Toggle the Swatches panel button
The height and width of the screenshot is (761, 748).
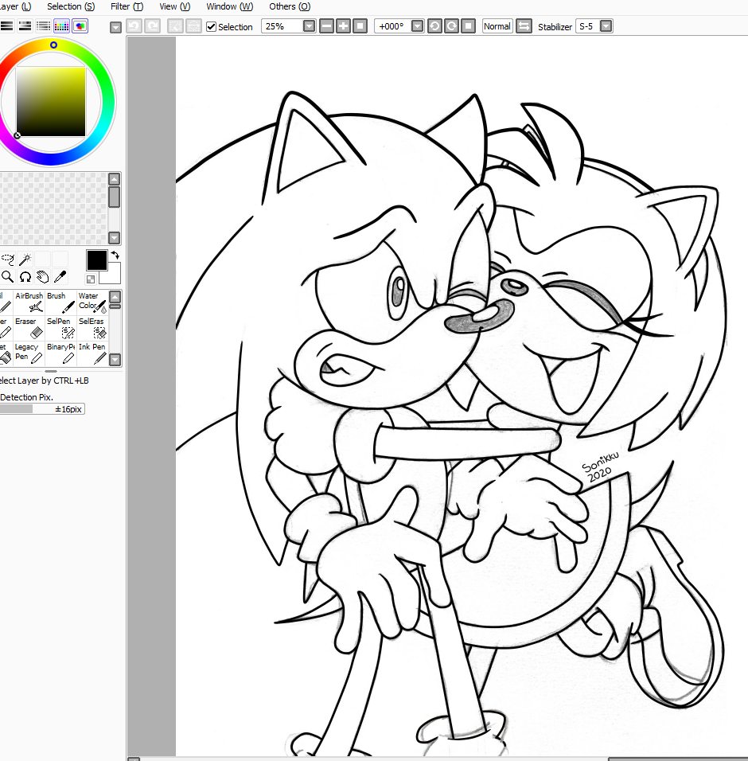(x=61, y=26)
